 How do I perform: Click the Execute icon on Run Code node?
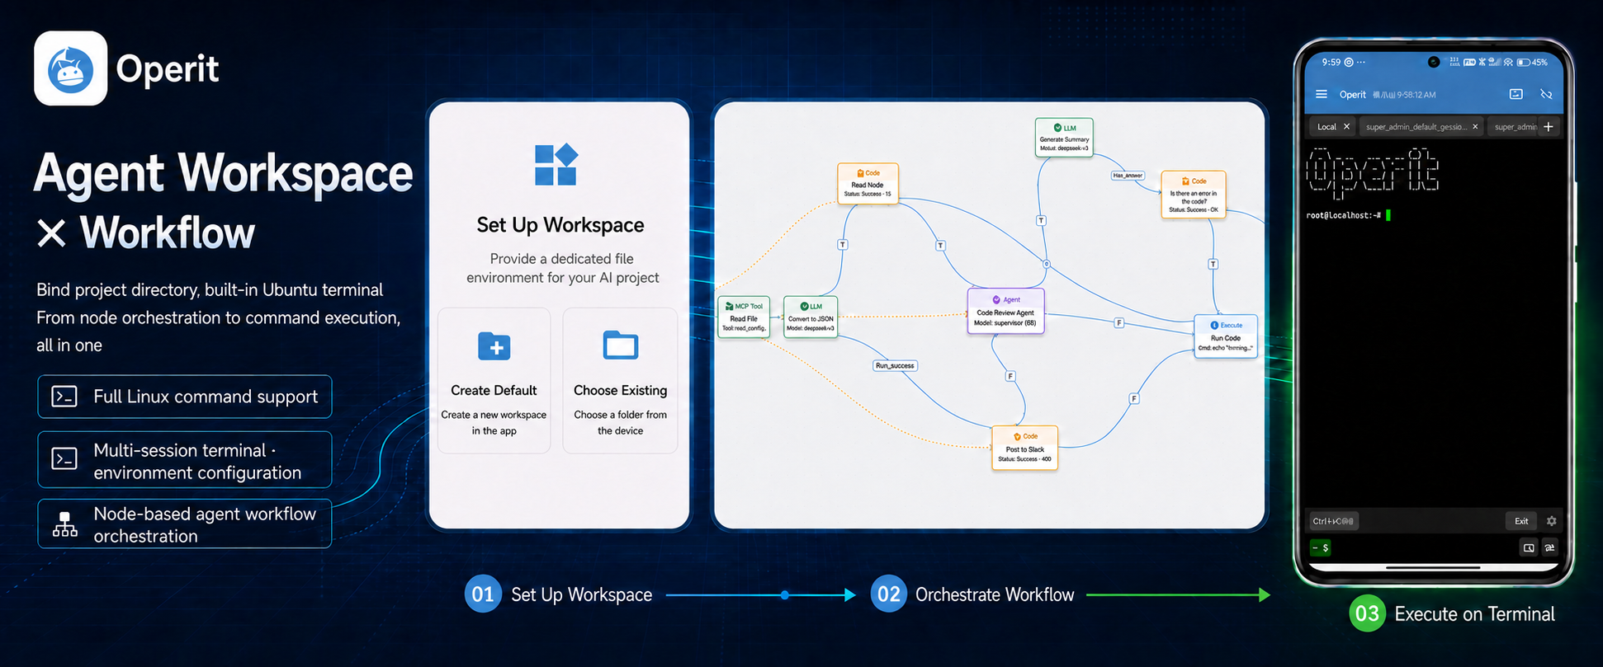coord(1214,325)
